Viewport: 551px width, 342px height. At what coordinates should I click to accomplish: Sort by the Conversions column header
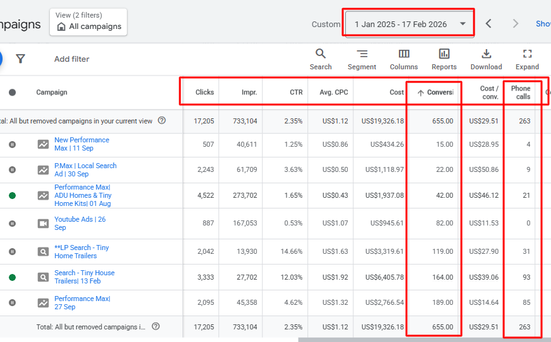(x=435, y=92)
